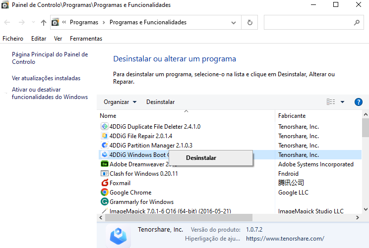Click the Google Chrome icon
Image resolution: width=369 pixels, height=248 pixels.
[105, 192]
